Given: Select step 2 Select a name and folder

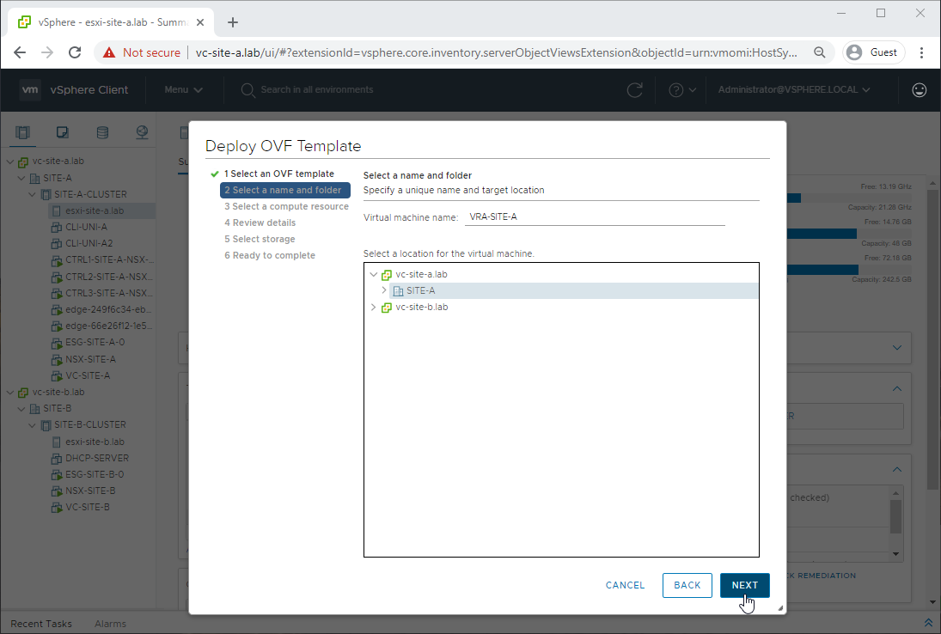Looking at the screenshot, I should click(285, 190).
